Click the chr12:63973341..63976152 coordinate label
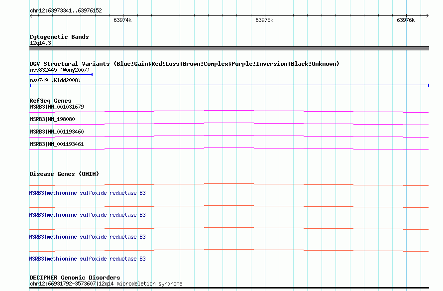This screenshot has width=443, height=291. click(x=66, y=11)
